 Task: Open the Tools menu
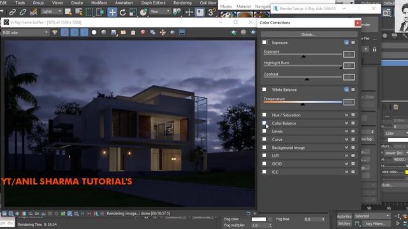(x=20, y=3)
